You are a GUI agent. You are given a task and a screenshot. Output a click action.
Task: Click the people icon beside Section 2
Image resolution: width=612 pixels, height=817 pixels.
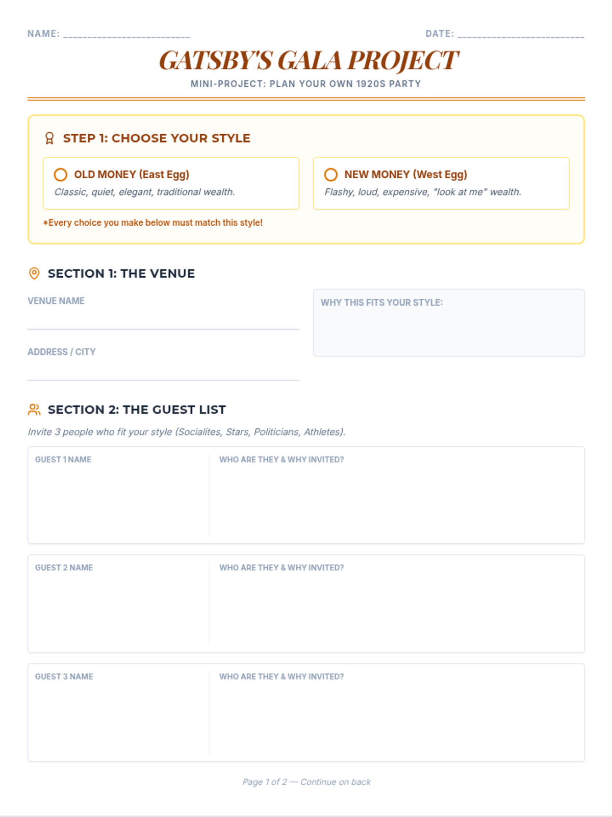[x=34, y=410]
